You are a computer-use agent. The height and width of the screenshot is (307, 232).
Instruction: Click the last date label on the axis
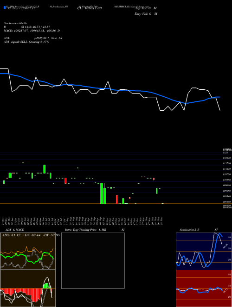tap(162, 220)
